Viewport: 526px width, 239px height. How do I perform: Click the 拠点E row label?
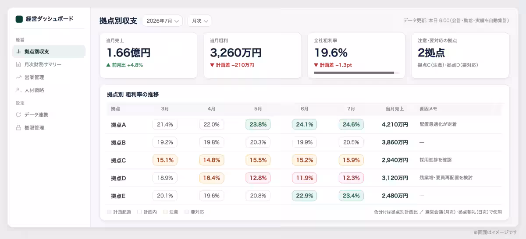pyautogui.click(x=118, y=196)
